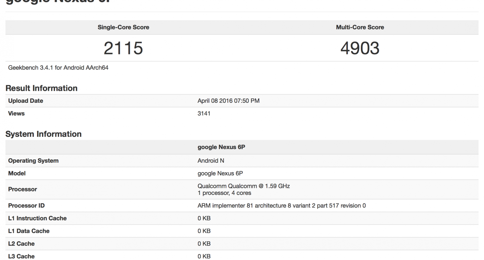Image resolution: width=484 pixels, height=260 pixels.
Task: Select the multi-core score value 4903
Action: 360,48
